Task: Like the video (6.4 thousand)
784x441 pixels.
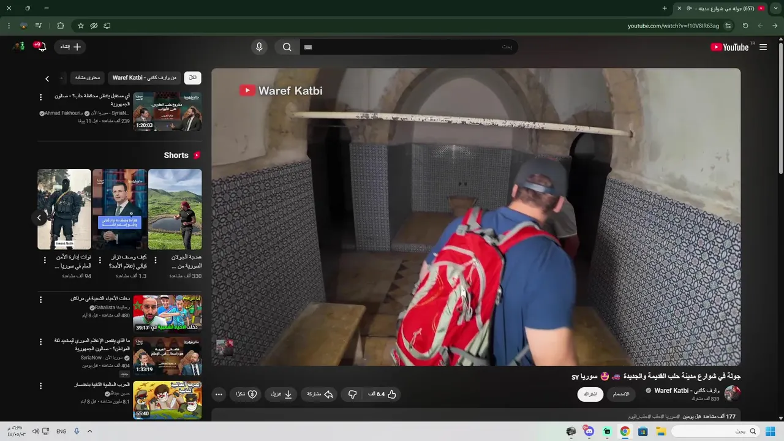Action: pyautogui.click(x=382, y=394)
